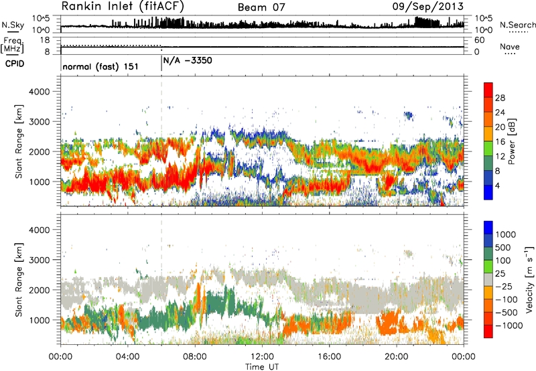Image resolution: width=536 pixels, height=371 pixels.
Task: Click the 'Freq. [MHz]' label
Action: [12, 45]
